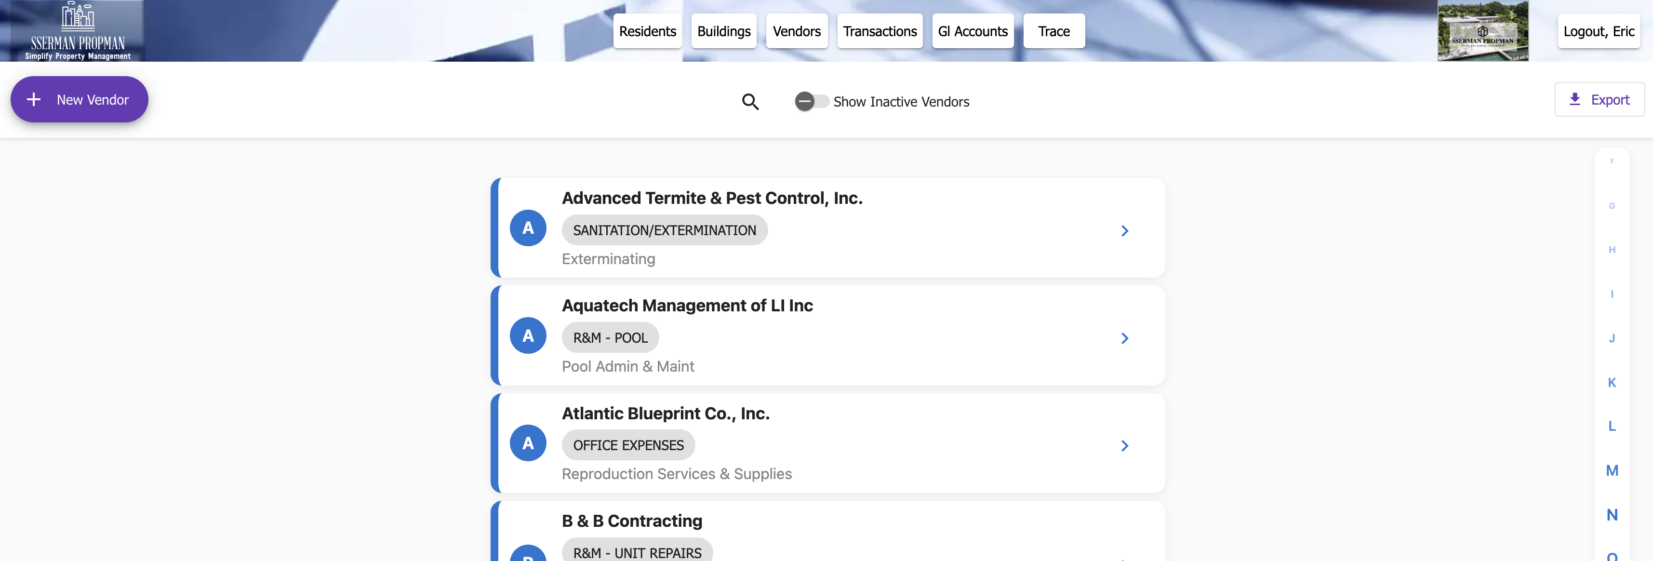Toggle Show Inactive Vendors switch
Screen dimensions: 1653x561
(811, 101)
